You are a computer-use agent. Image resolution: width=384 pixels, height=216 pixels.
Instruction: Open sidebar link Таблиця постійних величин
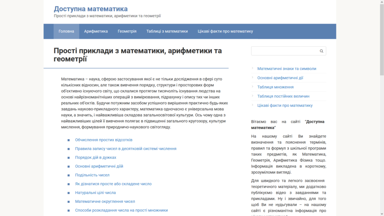coord(283,96)
